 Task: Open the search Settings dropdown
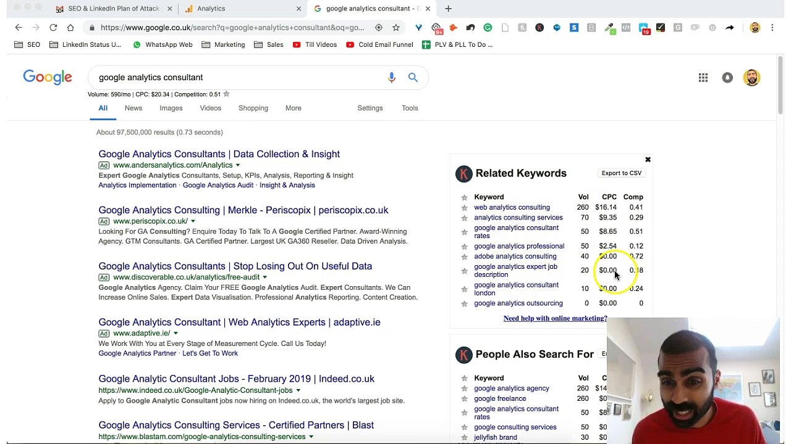pyautogui.click(x=370, y=108)
